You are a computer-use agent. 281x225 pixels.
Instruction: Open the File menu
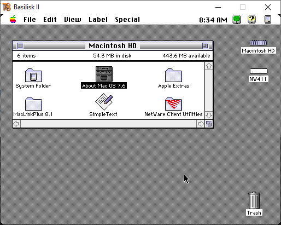[30, 20]
